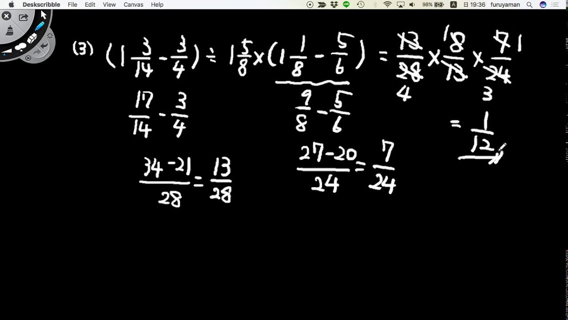Click the furuyaman user name

pyautogui.click(x=505, y=4)
